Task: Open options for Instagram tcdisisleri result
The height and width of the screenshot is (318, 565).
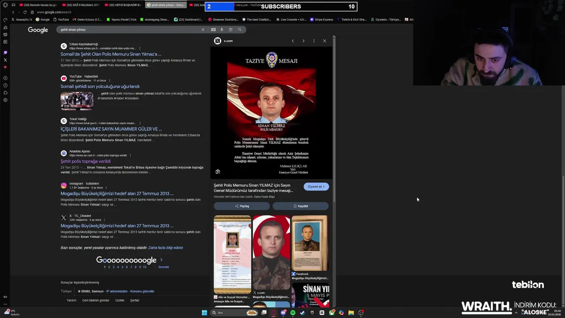Action: (106, 188)
